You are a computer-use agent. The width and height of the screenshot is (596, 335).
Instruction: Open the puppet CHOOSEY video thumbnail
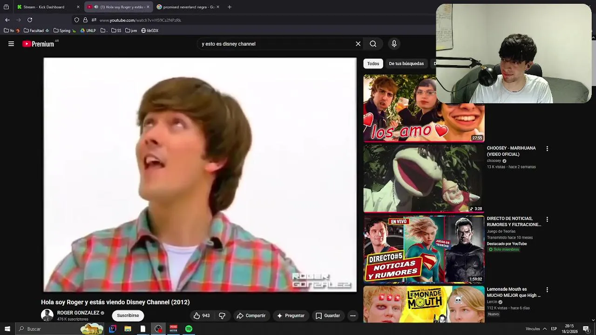click(x=424, y=178)
